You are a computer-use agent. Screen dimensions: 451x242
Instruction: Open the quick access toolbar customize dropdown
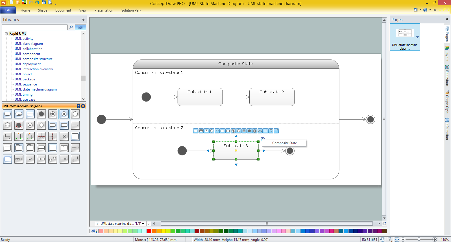(56, 4)
